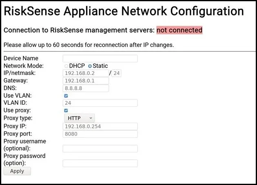Click the IP address field showing 192.168.0.2

(x=86, y=73)
